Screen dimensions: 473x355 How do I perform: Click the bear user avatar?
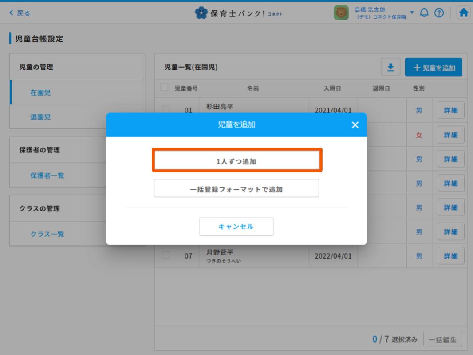pyautogui.click(x=340, y=13)
